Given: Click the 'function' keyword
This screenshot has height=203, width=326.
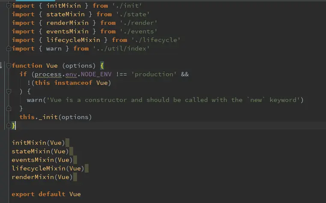Looking at the screenshot, I should 27,66.
